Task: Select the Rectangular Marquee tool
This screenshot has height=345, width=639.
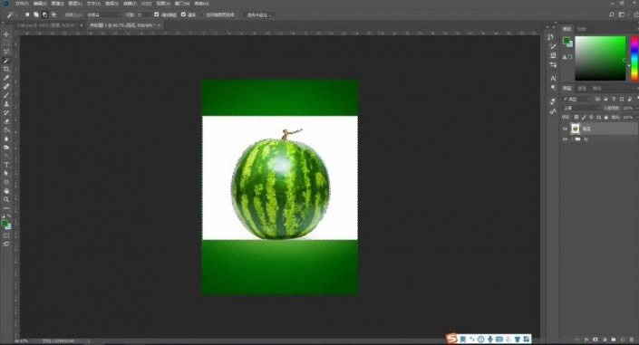Action: tap(6, 43)
